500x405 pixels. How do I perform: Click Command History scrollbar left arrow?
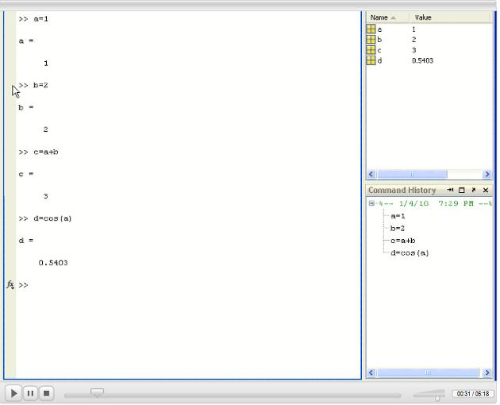[x=371, y=372]
